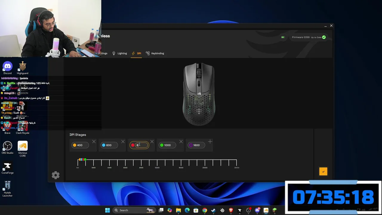Screen dimensions: 382x215
Task: Close the Glorious Core window
Action: point(331,26)
